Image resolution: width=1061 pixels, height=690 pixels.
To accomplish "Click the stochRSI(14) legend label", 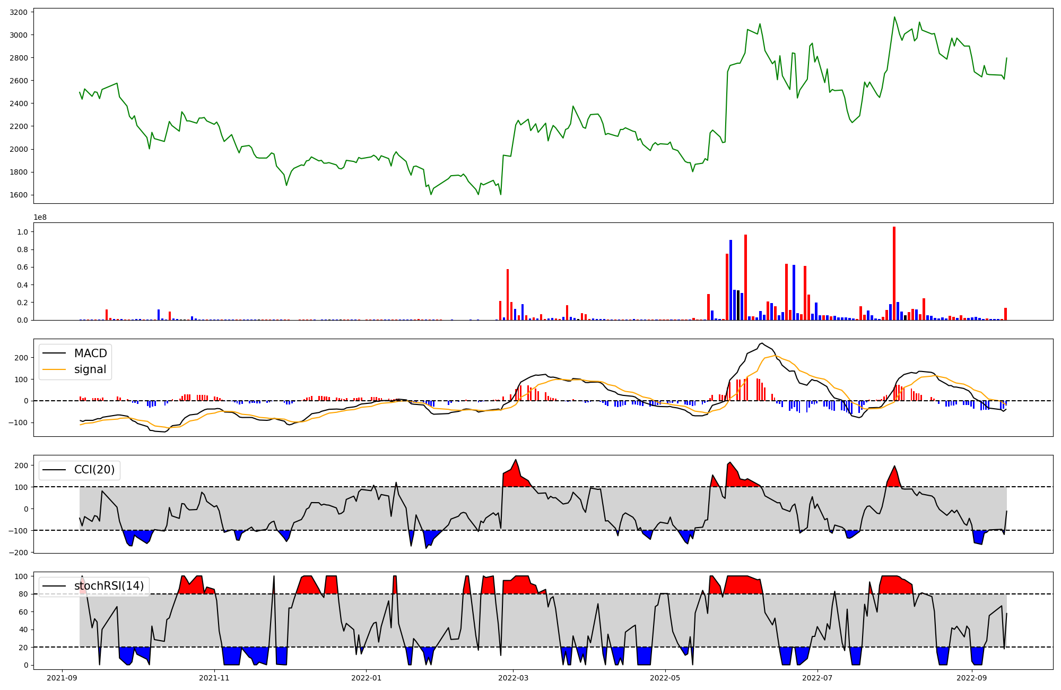I will point(109,586).
